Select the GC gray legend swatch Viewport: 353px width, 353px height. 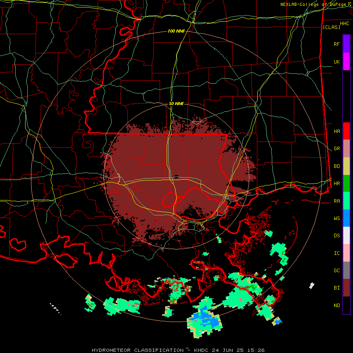pyautogui.click(x=346, y=270)
